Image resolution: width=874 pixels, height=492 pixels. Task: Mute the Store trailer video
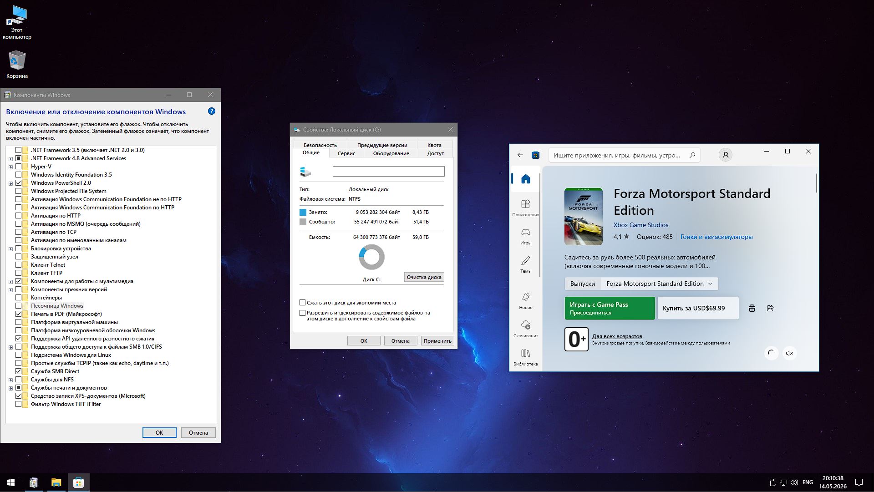click(x=789, y=353)
